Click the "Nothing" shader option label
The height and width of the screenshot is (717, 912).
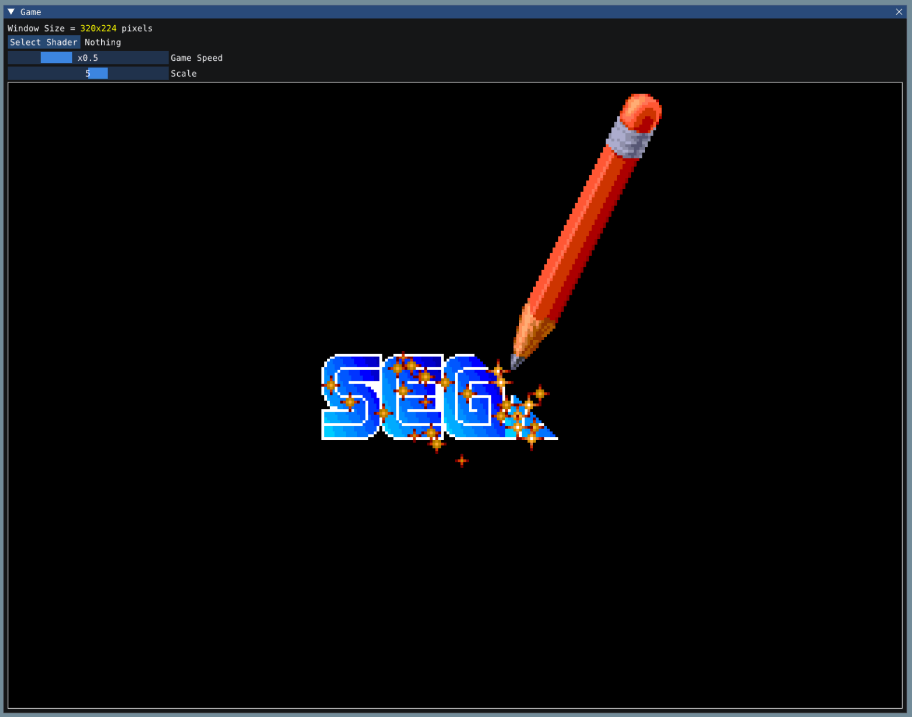coord(102,42)
